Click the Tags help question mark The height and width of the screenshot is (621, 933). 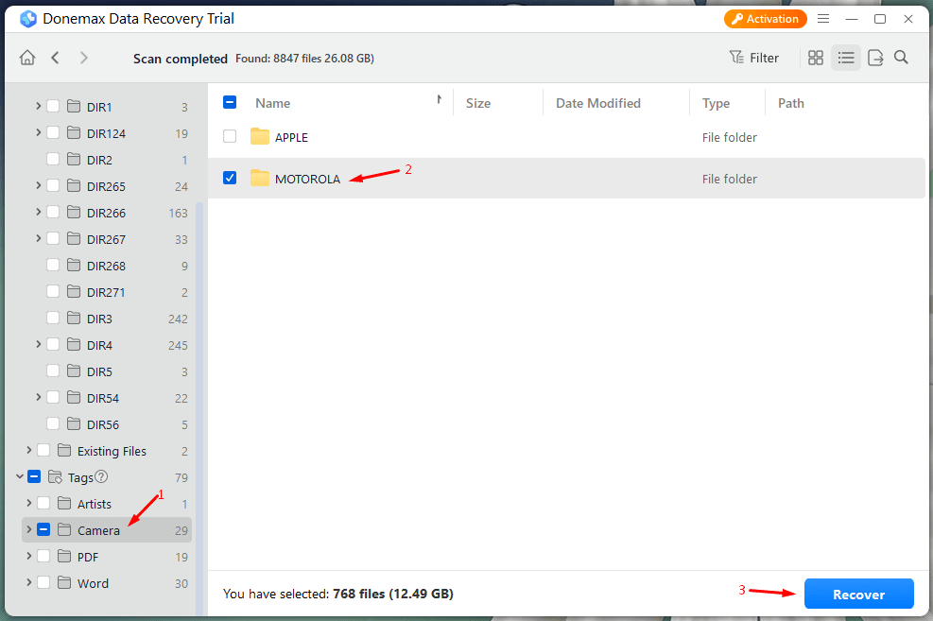click(102, 476)
